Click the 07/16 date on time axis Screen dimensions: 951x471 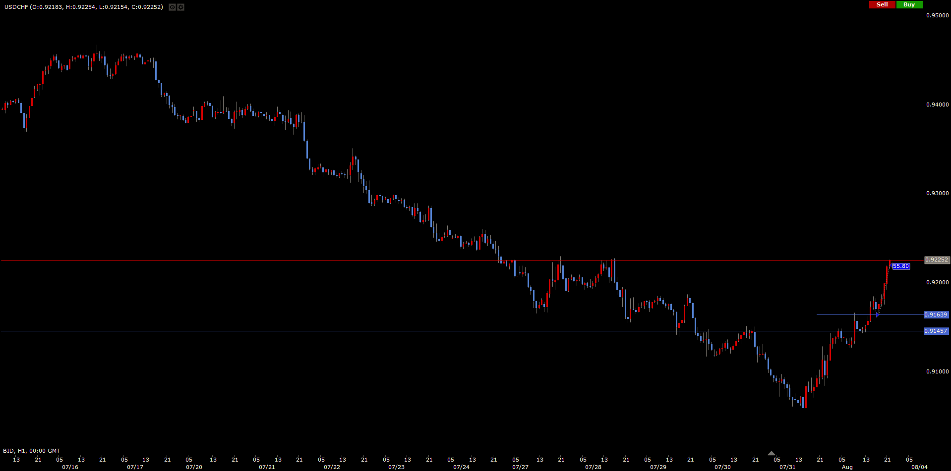(70, 467)
